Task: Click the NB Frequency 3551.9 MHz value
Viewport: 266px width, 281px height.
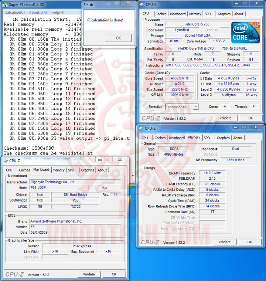Action: [235, 160]
